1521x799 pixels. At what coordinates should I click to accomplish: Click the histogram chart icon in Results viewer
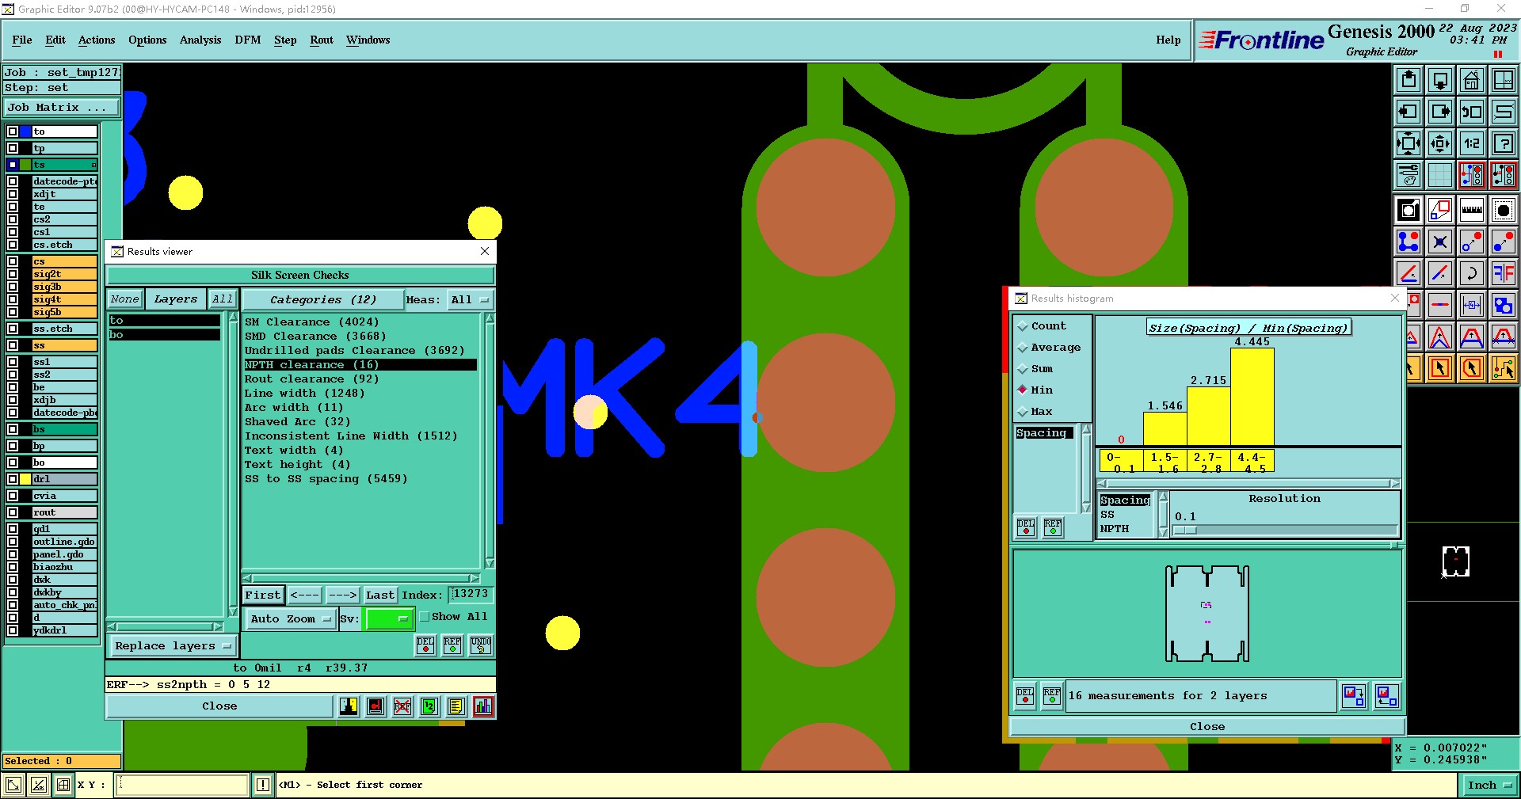point(483,706)
